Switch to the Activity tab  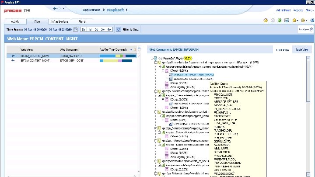tap(15, 21)
